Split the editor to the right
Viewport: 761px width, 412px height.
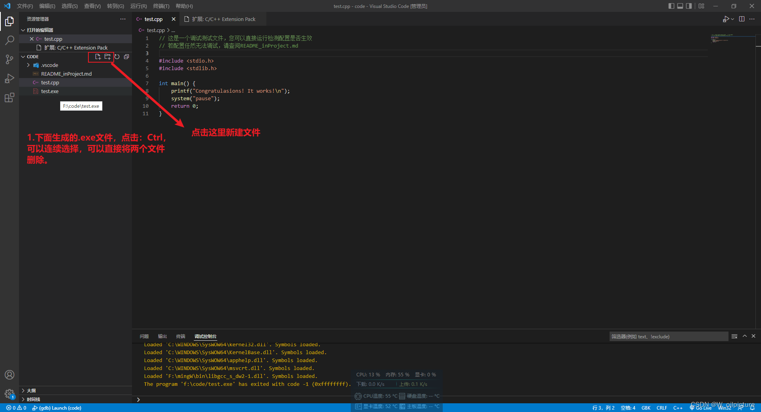[x=742, y=19]
